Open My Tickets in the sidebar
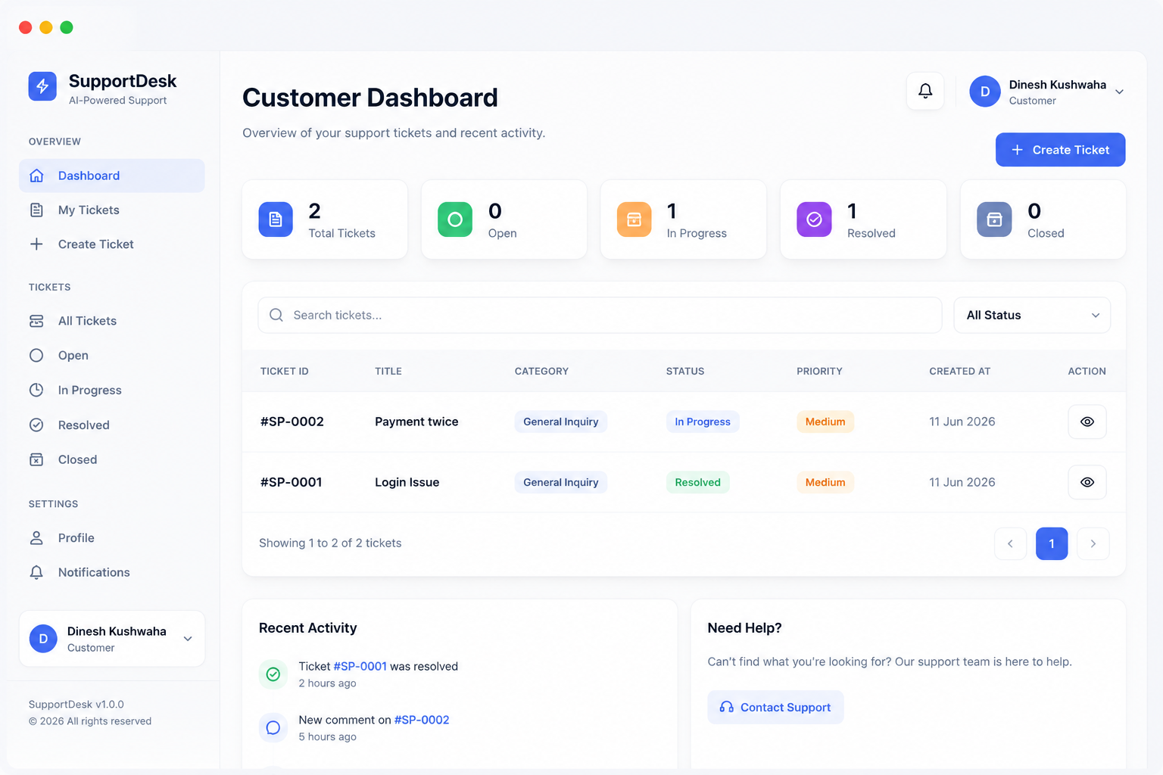This screenshot has height=775, width=1163. tap(112, 210)
